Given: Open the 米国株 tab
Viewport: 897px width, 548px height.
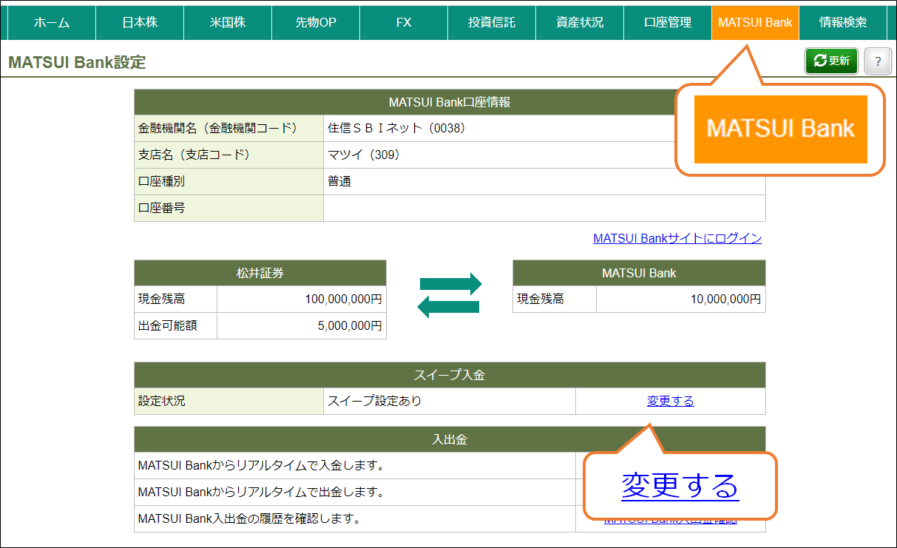Looking at the screenshot, I should [228, 22].
